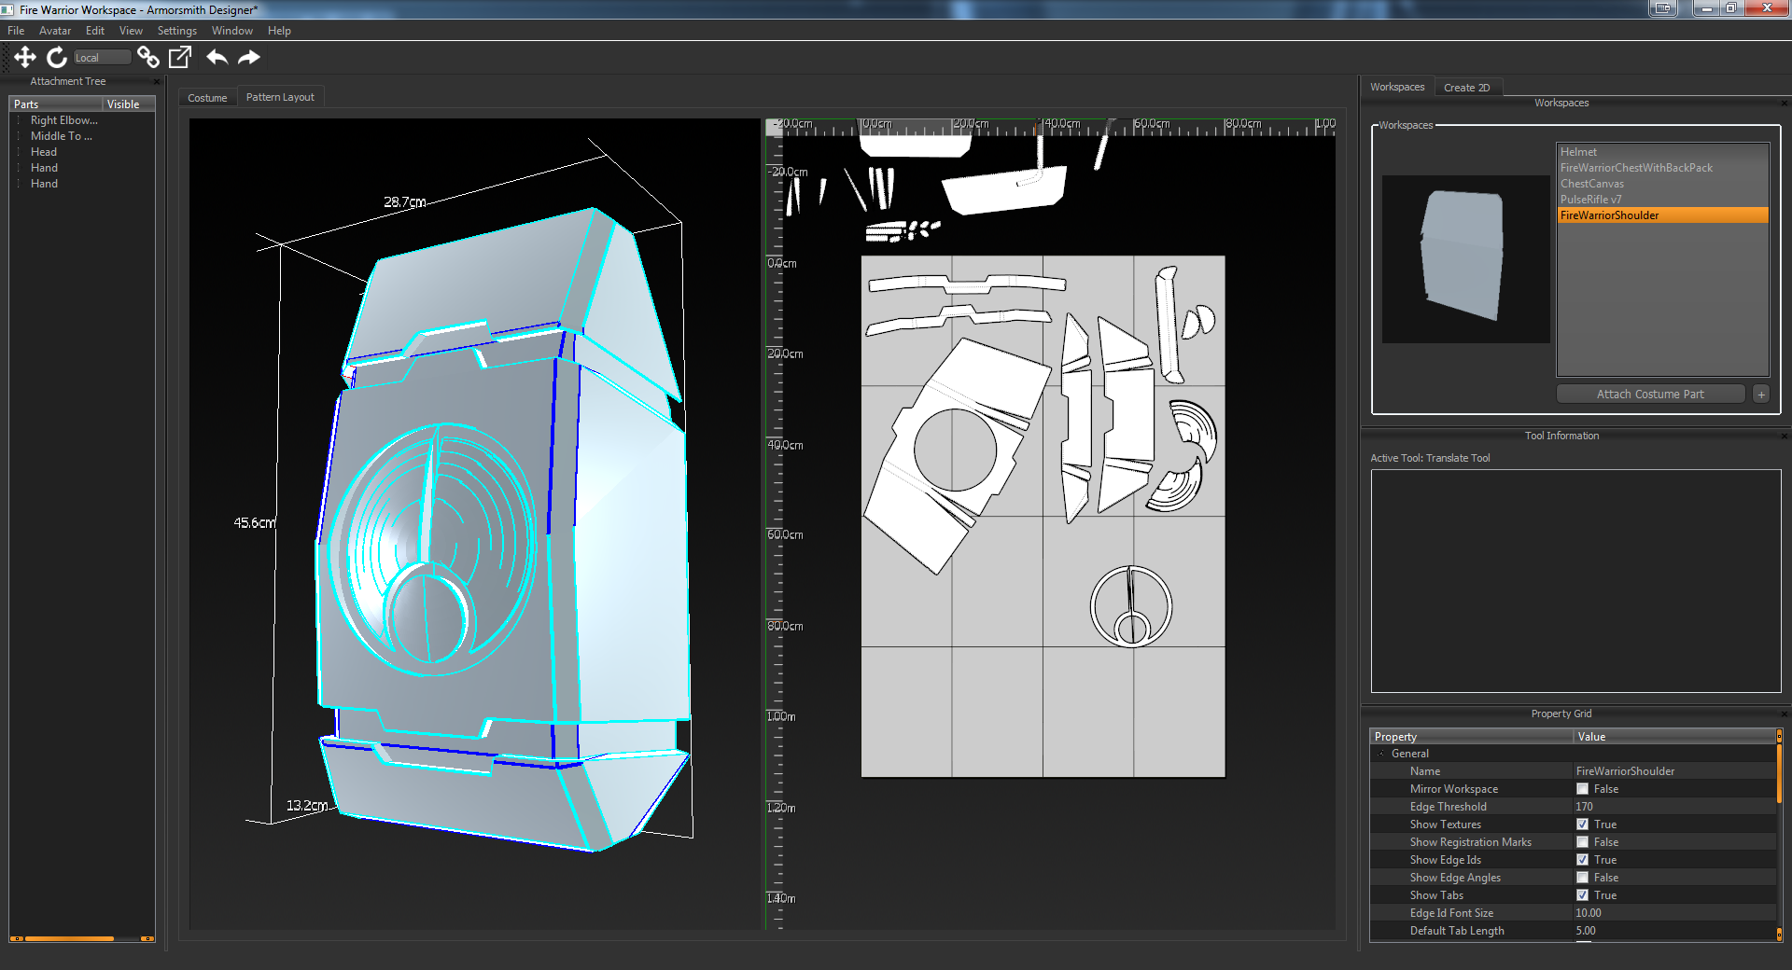Click the plus button beside Attach Costume Part
Screen dimensions: 1792x970
1761,395
